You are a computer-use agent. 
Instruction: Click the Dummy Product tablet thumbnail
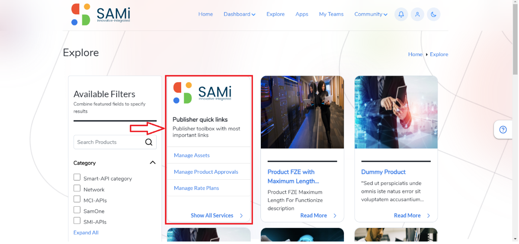coord(396,112)
